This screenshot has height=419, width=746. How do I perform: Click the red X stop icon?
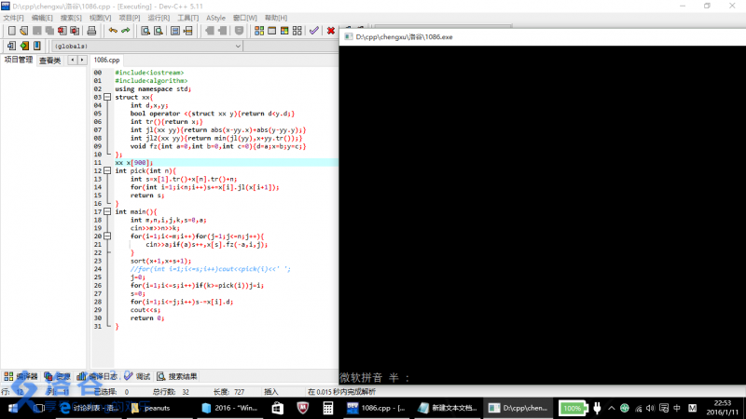(x=330, y=31)
